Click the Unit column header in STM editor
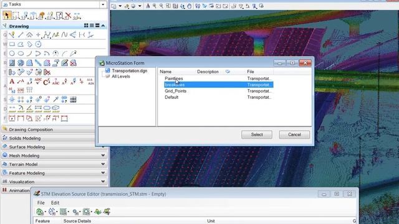The height and width of the screenshot is (224, 399). click(x=211, y=221)
